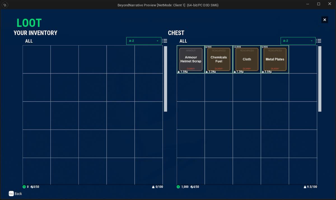
Task: Click chest money coin icon
Action: point(178,187)
